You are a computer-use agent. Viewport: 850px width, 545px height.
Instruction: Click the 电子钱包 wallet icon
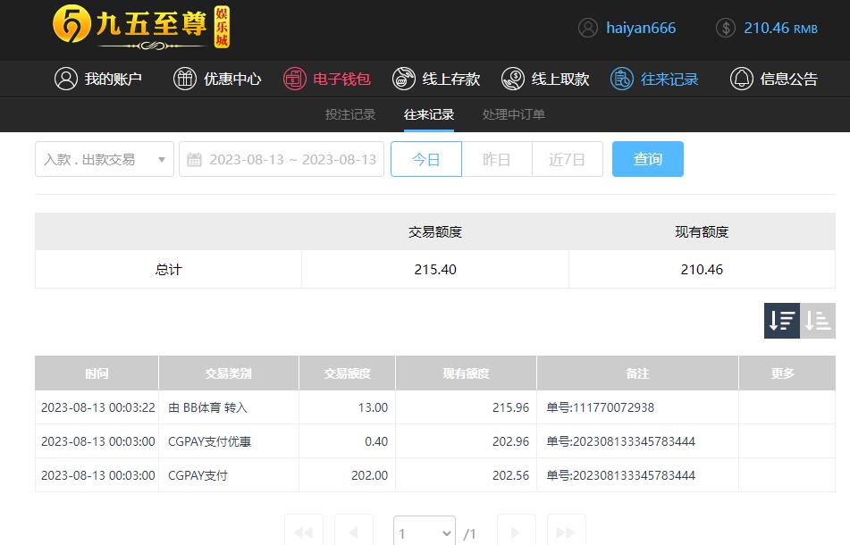[x=294, y=79]
